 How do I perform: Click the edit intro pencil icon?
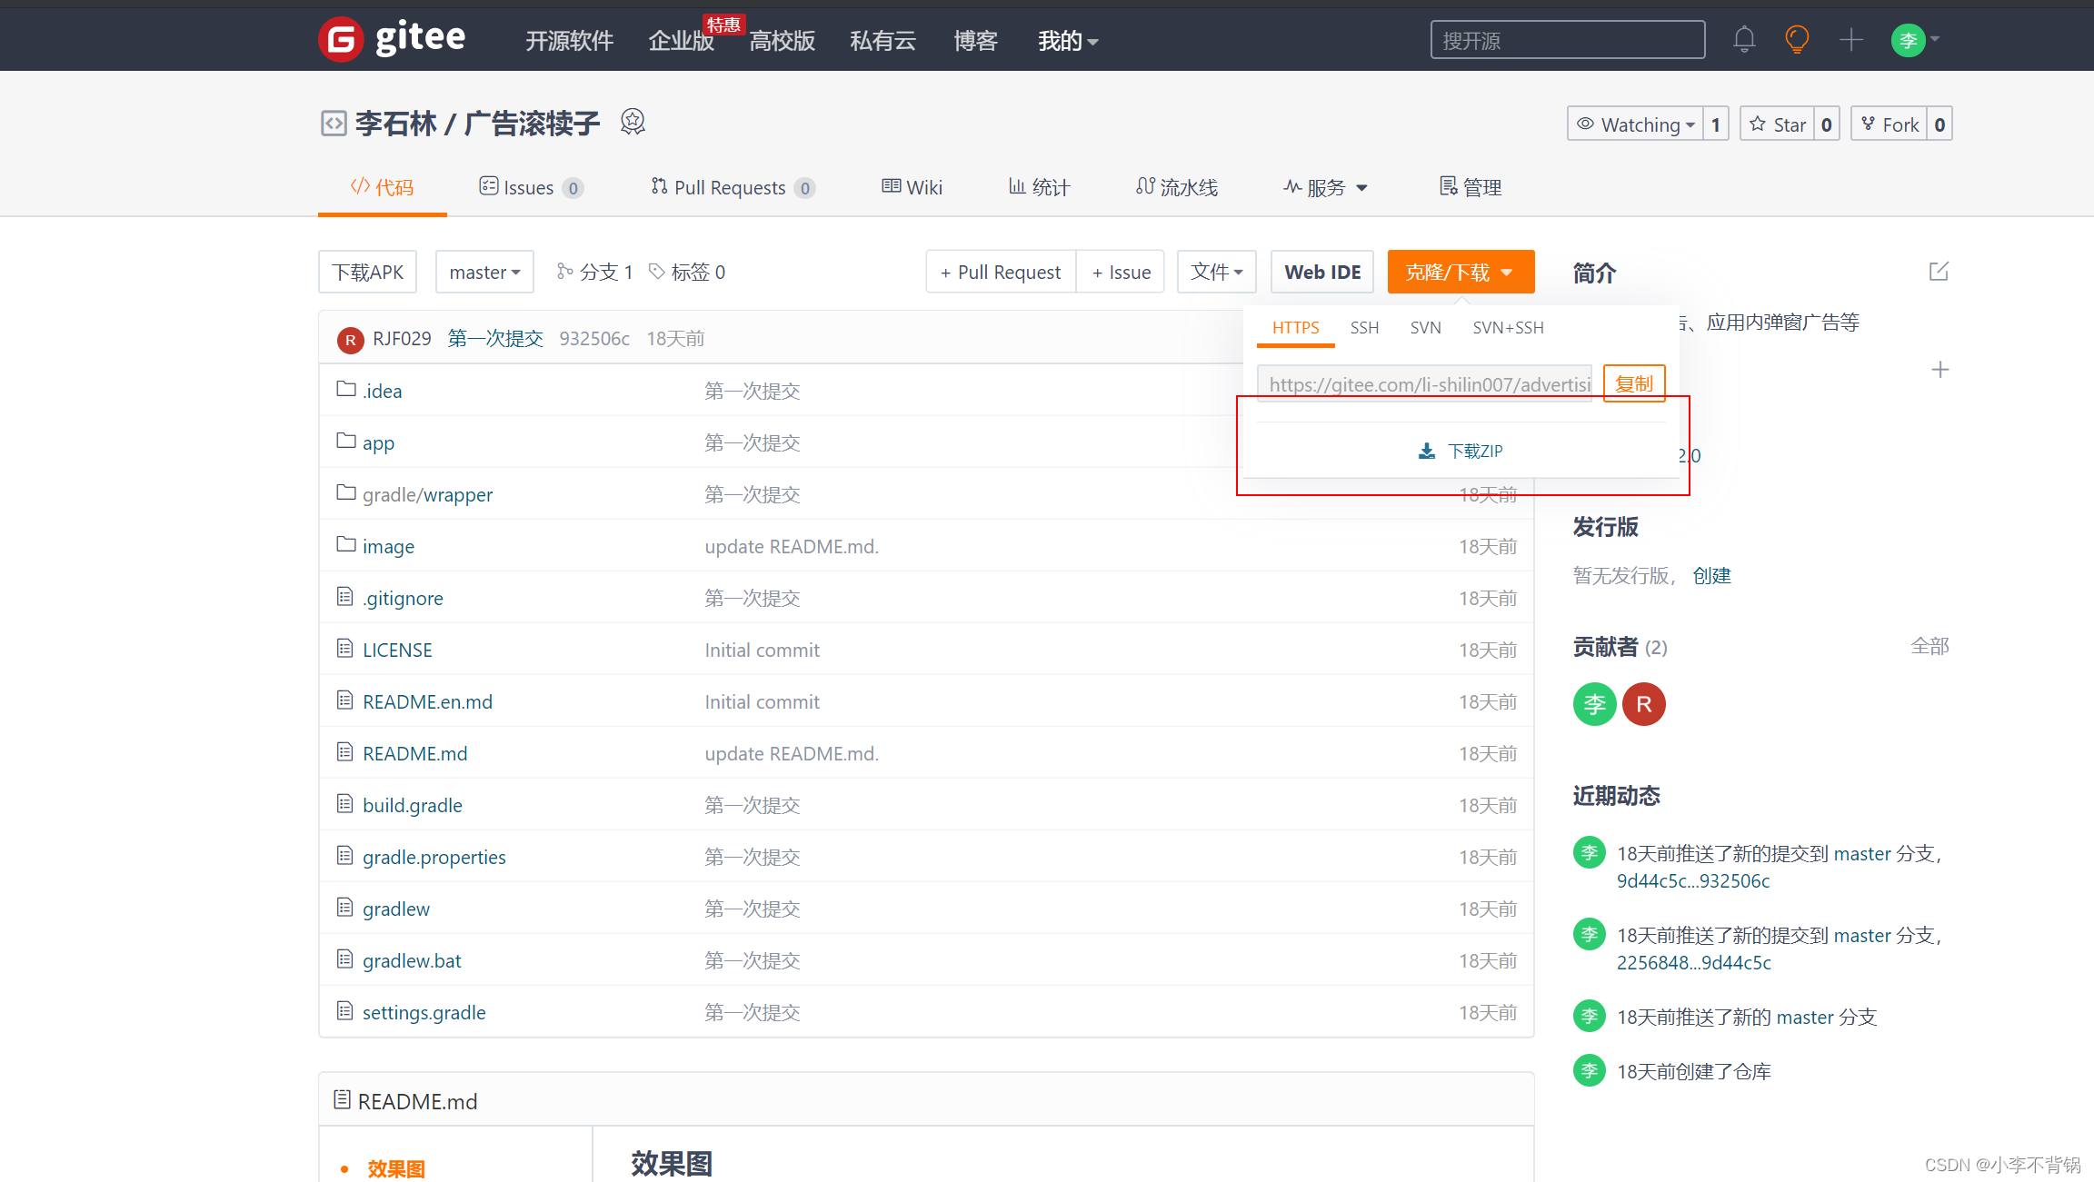[x=1939, y=272]
